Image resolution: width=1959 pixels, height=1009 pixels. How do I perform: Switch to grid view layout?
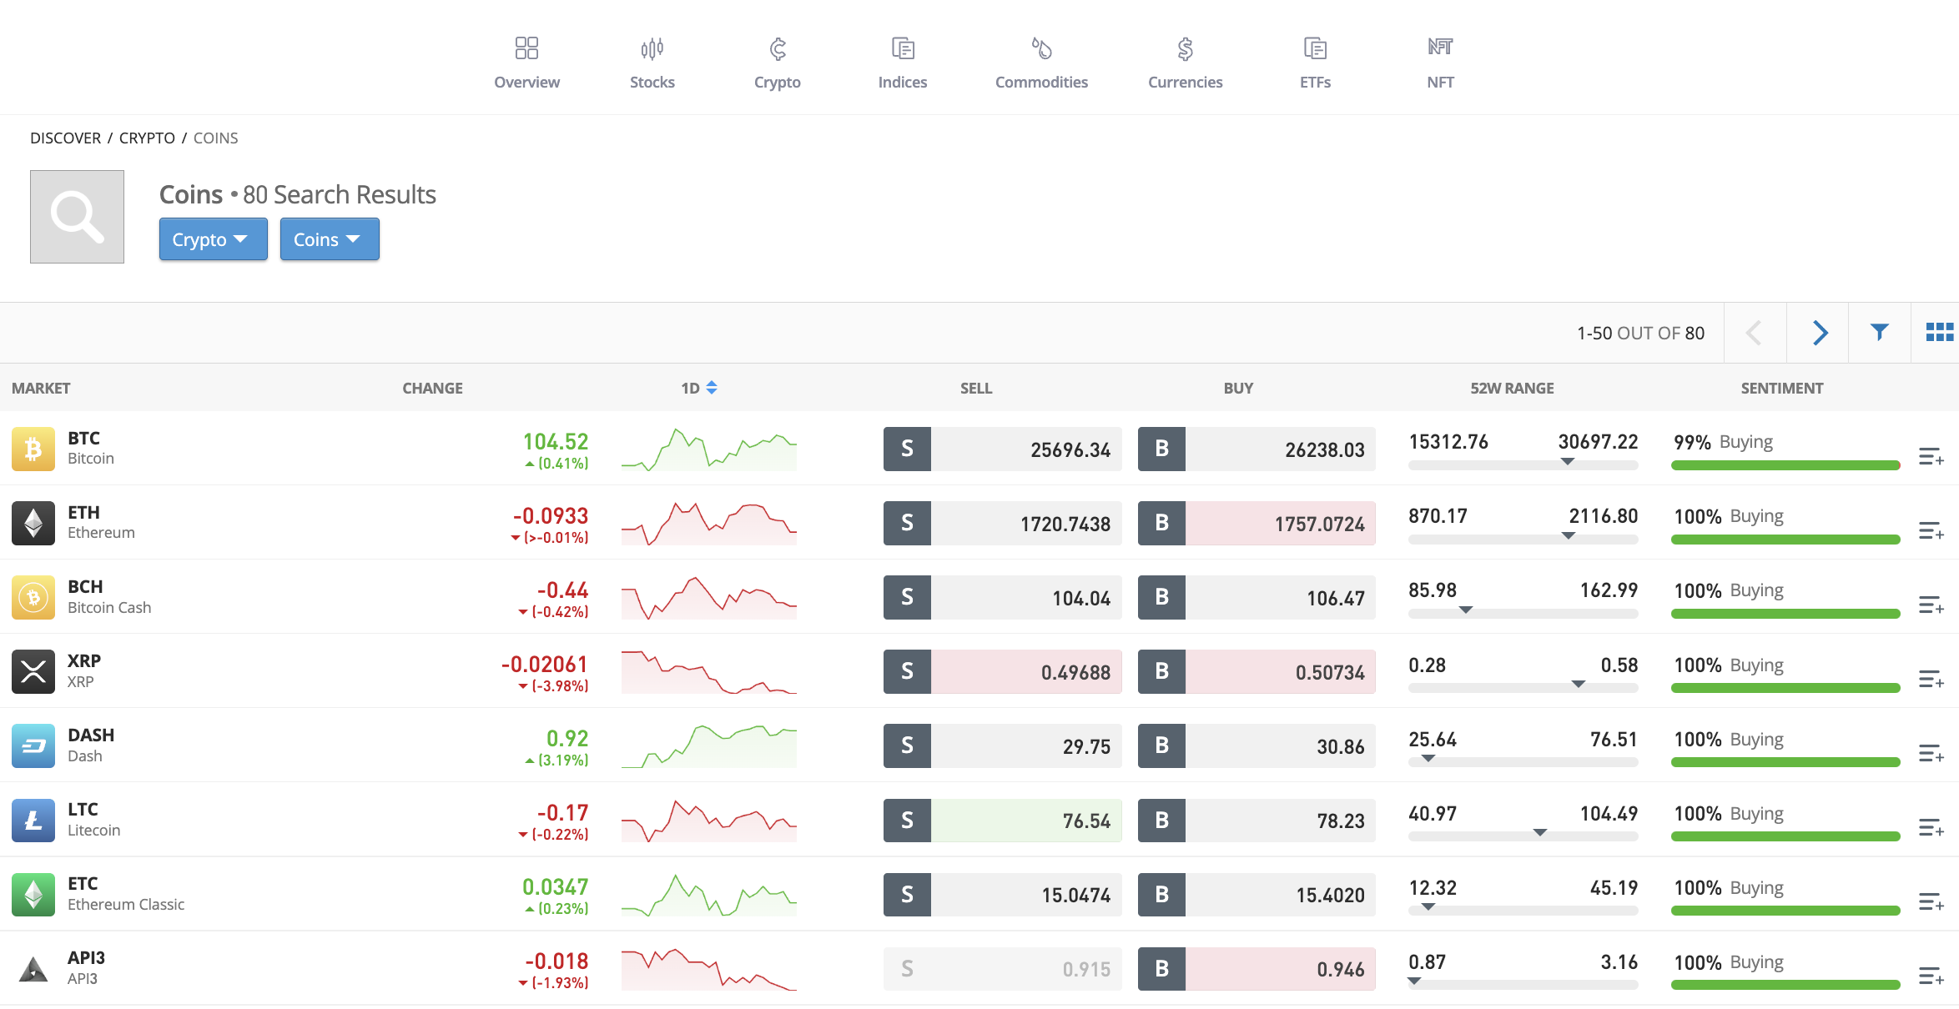tap(1939, 333)
